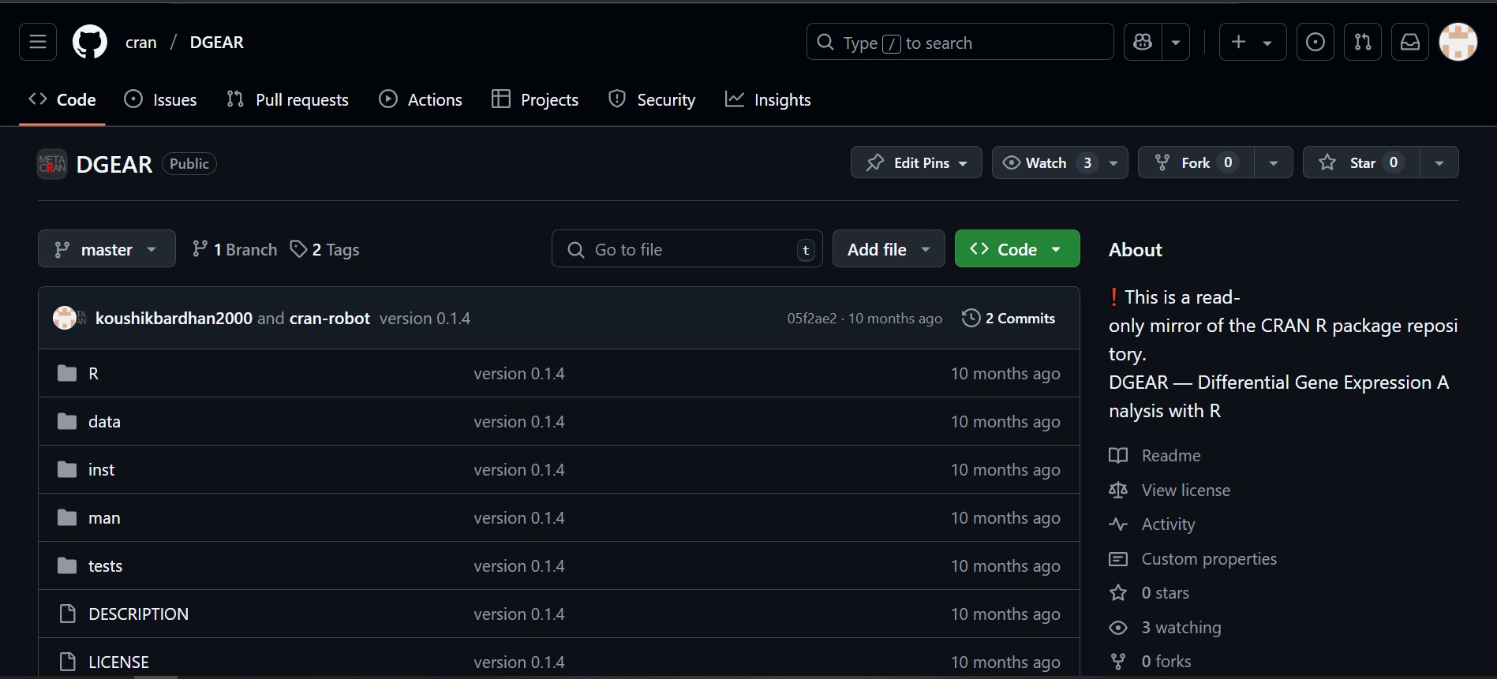Switch to the Pull requests tab

point(287,99)
